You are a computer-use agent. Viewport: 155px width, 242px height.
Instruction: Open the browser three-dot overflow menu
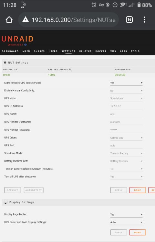144,20
